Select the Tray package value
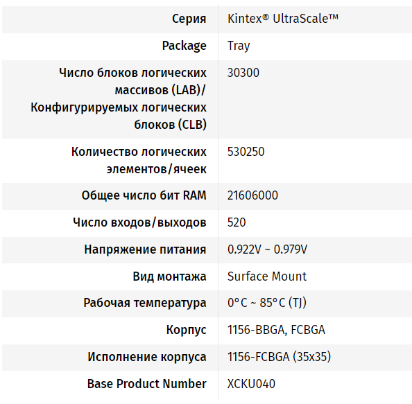412x404 pixels. click(239, 46)
